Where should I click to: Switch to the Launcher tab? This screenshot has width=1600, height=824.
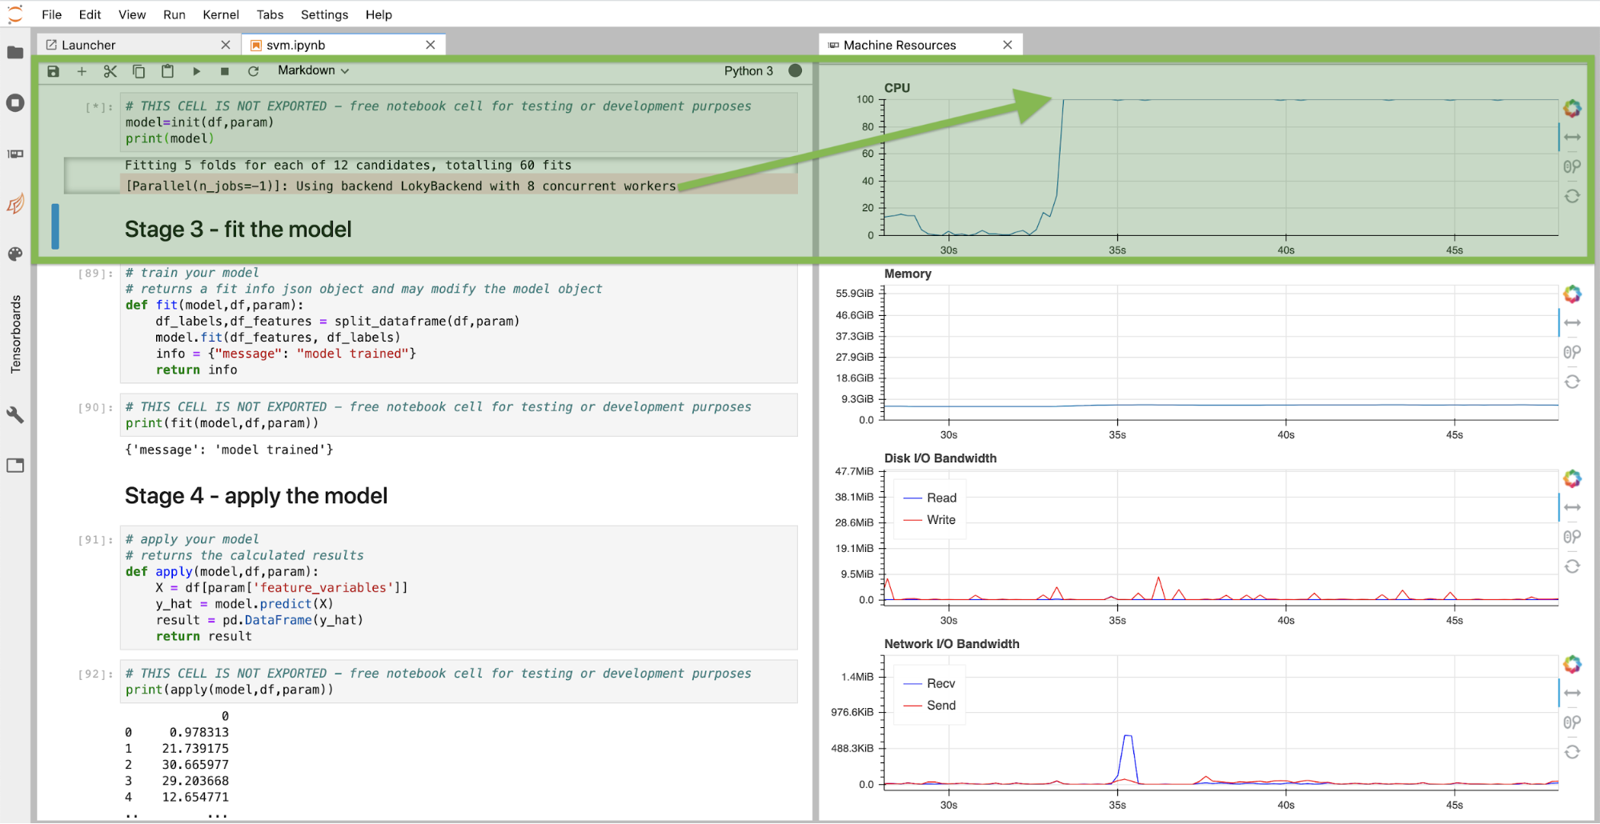point(138,45)
